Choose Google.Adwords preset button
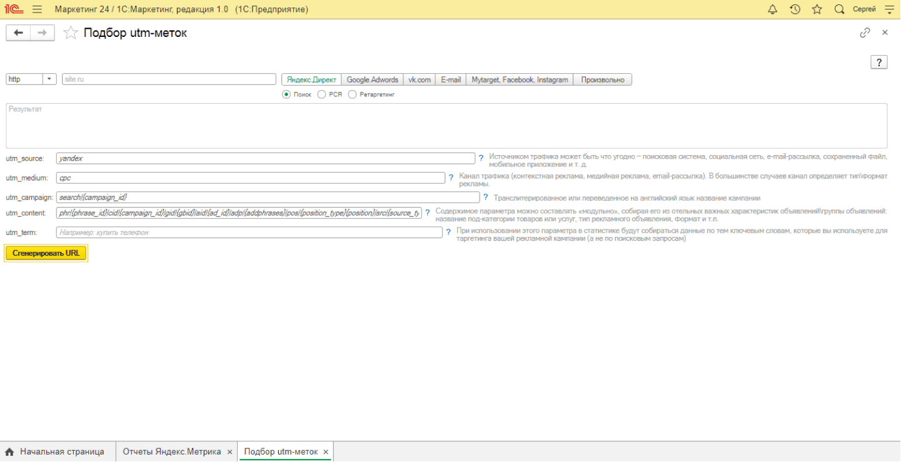 (372, 79)
